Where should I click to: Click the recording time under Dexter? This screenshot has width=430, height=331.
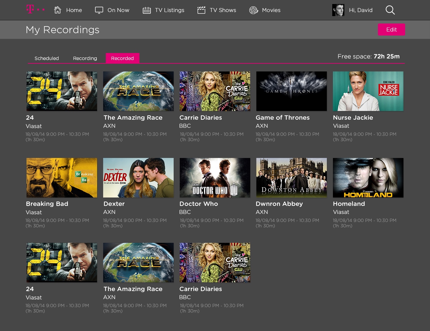pyautogui.click(x=135, y=223)
